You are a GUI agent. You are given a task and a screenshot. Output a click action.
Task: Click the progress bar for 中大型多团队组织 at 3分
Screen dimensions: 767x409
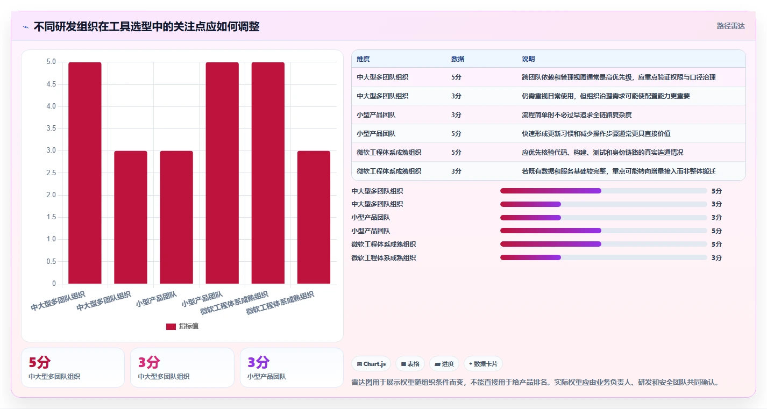[603, 204]
